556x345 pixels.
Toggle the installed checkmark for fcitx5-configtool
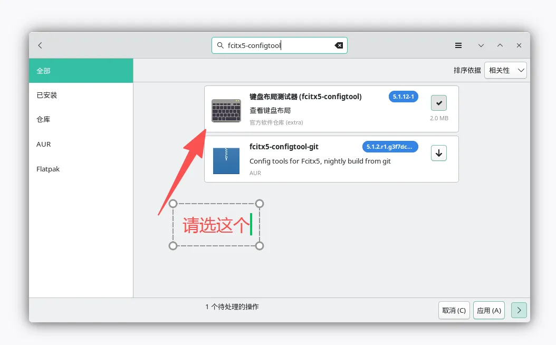pos(439,103)
